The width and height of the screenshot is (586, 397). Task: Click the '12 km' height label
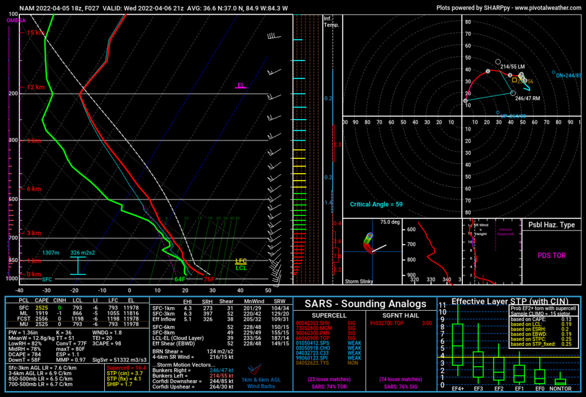(x=36, y=87)
